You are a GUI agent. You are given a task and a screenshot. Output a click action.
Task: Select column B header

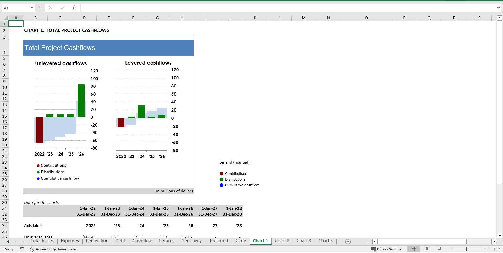click(x=35, y=18)
